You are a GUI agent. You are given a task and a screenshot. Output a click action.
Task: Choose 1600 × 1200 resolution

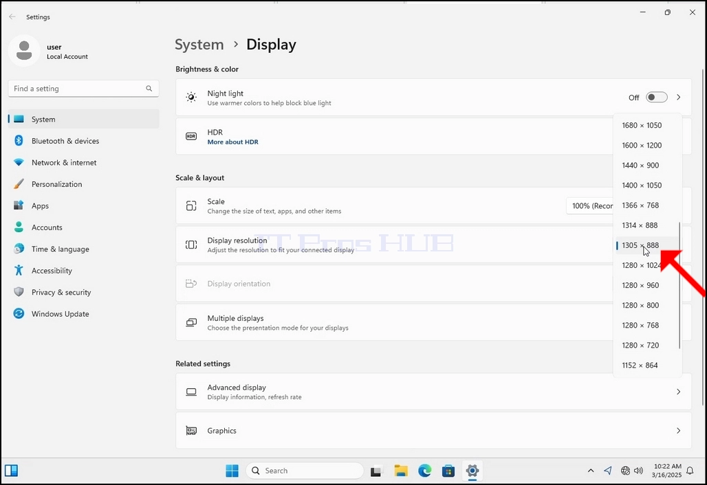coord(647,145)
